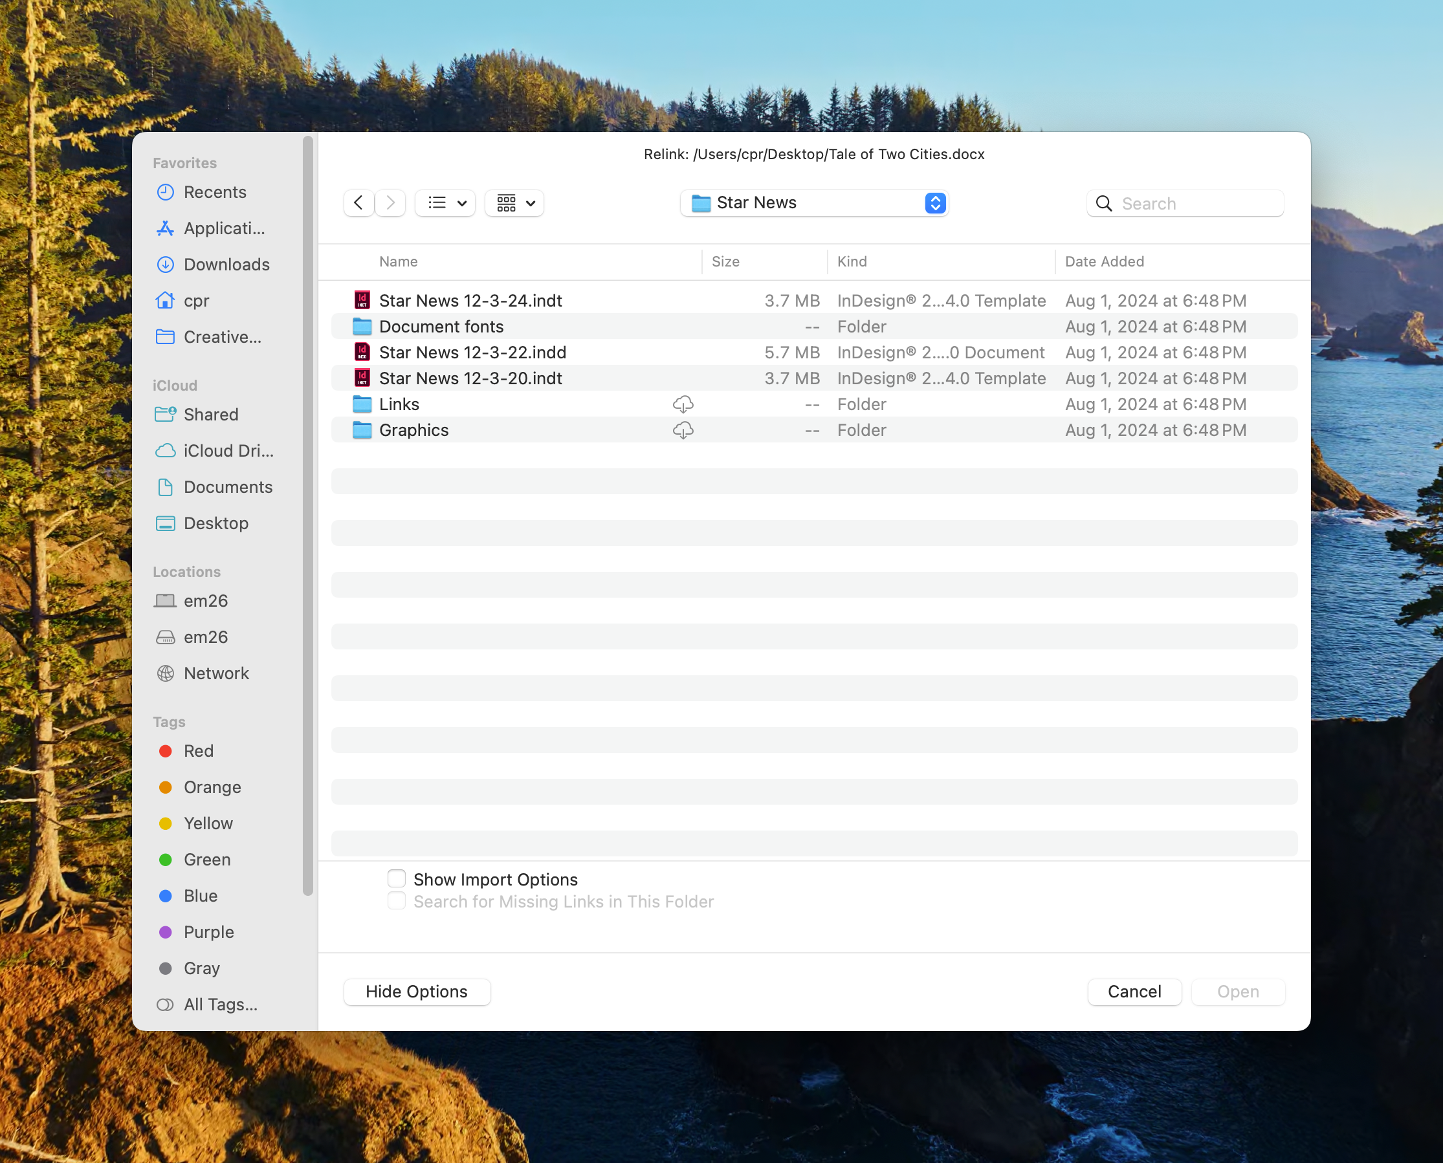
Task: Click the forward navigation arrow
Action: click(390, 203)
